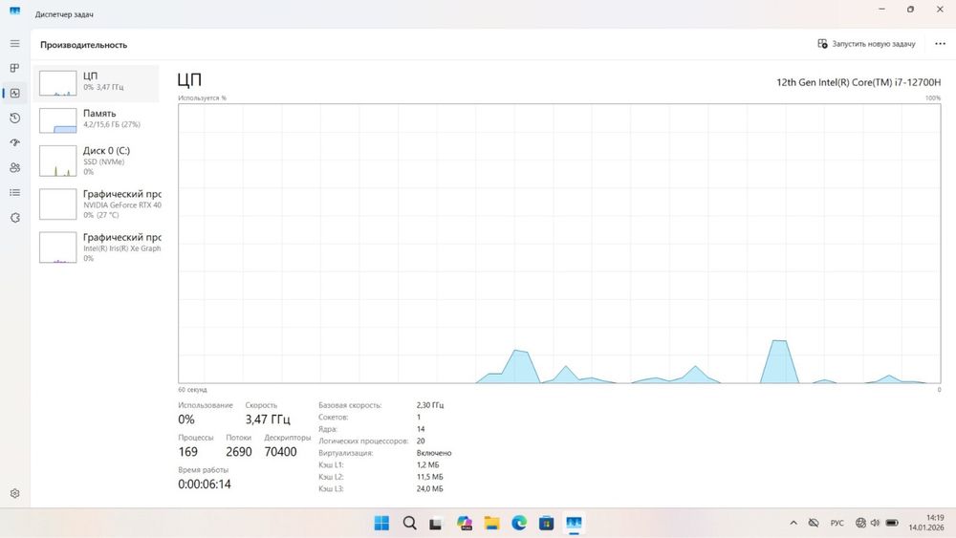Select the Performance page icon in sidebar

pos(14,94)
